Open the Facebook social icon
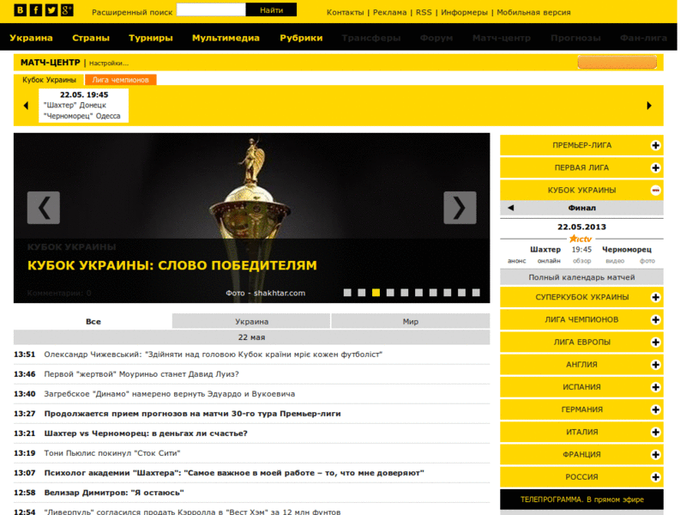The height and width of the screenshot is (515, 686). (35, 10)
